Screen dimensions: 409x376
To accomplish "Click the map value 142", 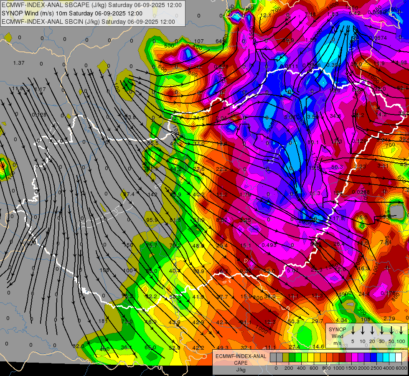I will click(152, 194).
